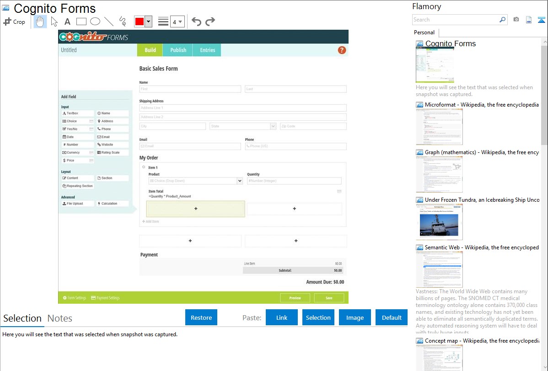
Task: Add an Address field
Action: 113,121
